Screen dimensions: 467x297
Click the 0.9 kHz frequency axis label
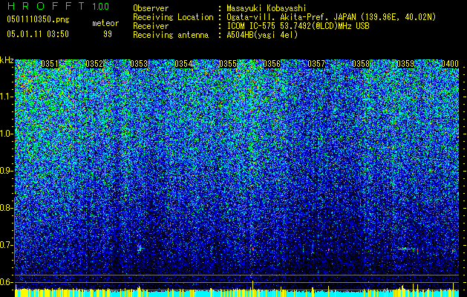(6, 171)
